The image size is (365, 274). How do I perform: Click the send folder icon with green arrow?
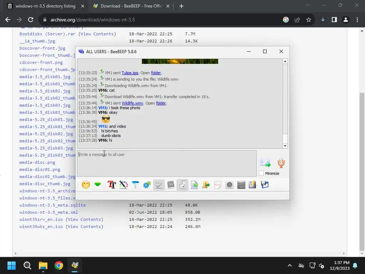[206, 185]
